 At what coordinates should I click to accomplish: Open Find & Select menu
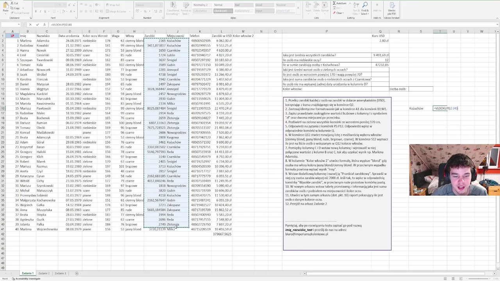tap(365, 9)
